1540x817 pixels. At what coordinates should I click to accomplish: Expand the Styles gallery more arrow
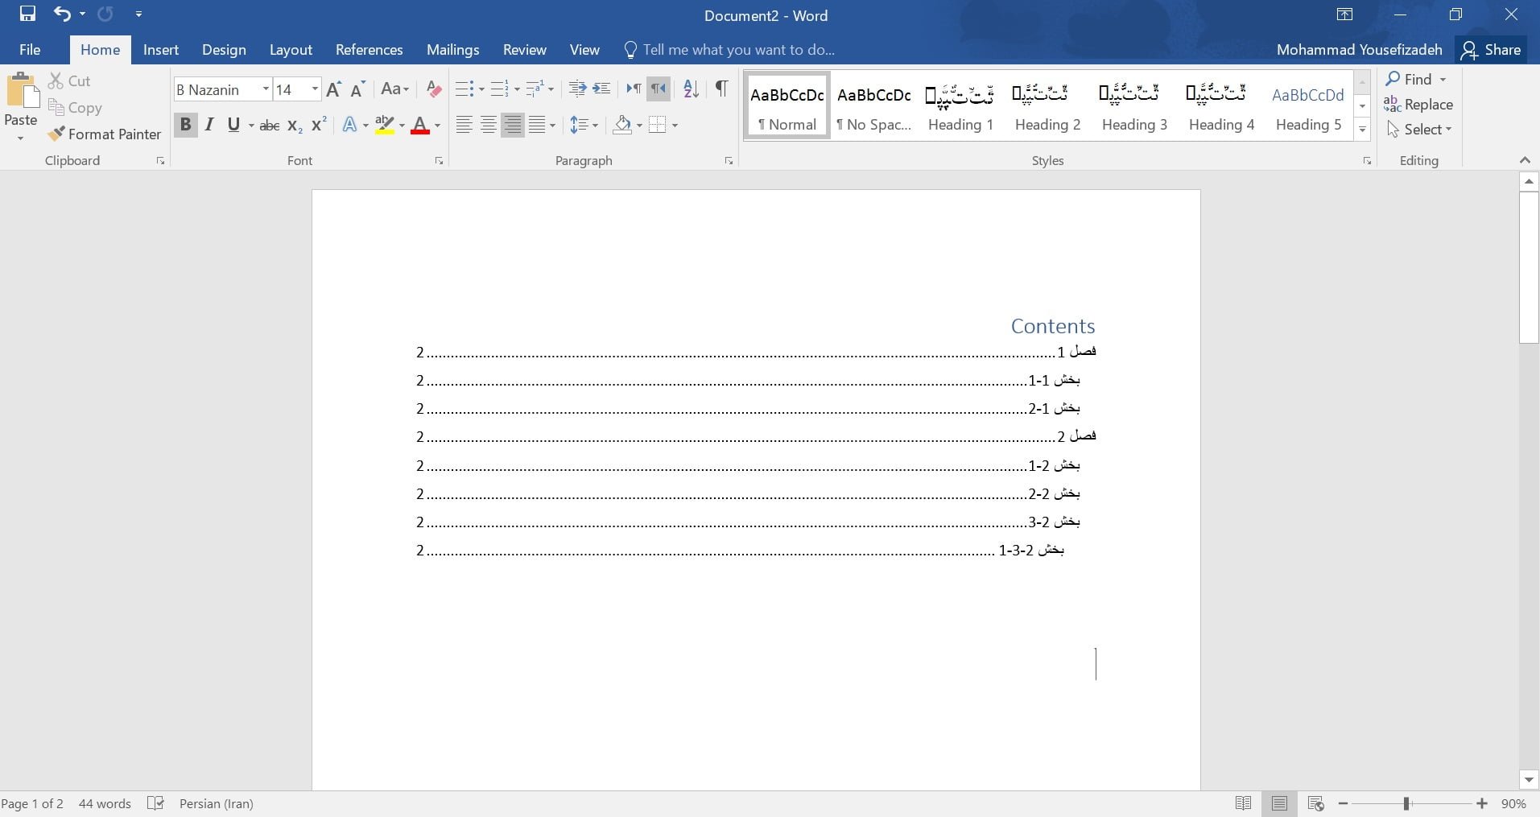point(1362,130)
